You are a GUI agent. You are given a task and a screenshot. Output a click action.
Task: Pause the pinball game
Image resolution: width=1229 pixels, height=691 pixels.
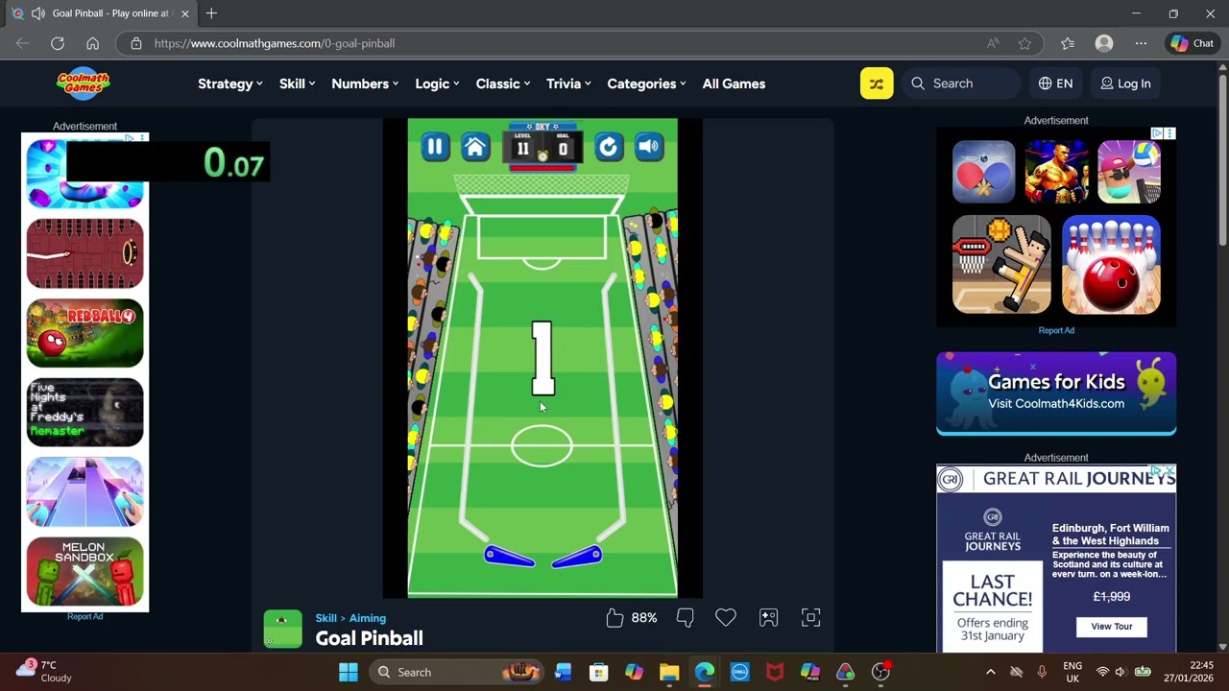pyautogui.click(x=435, y=147)
